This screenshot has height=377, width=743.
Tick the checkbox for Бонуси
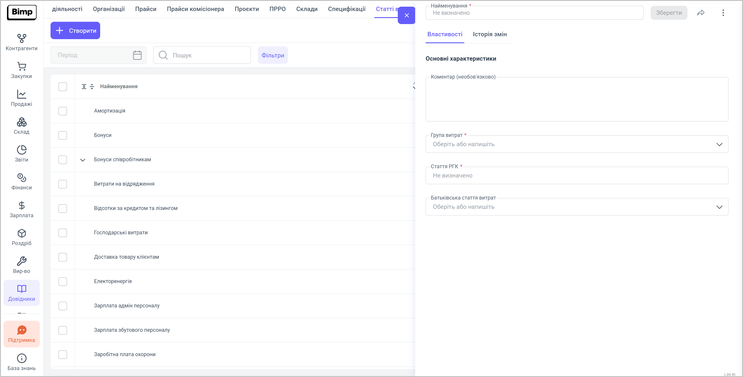pyautogui.click(x=63, y=135)
